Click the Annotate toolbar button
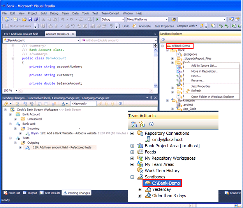 [x=145, y=26]
